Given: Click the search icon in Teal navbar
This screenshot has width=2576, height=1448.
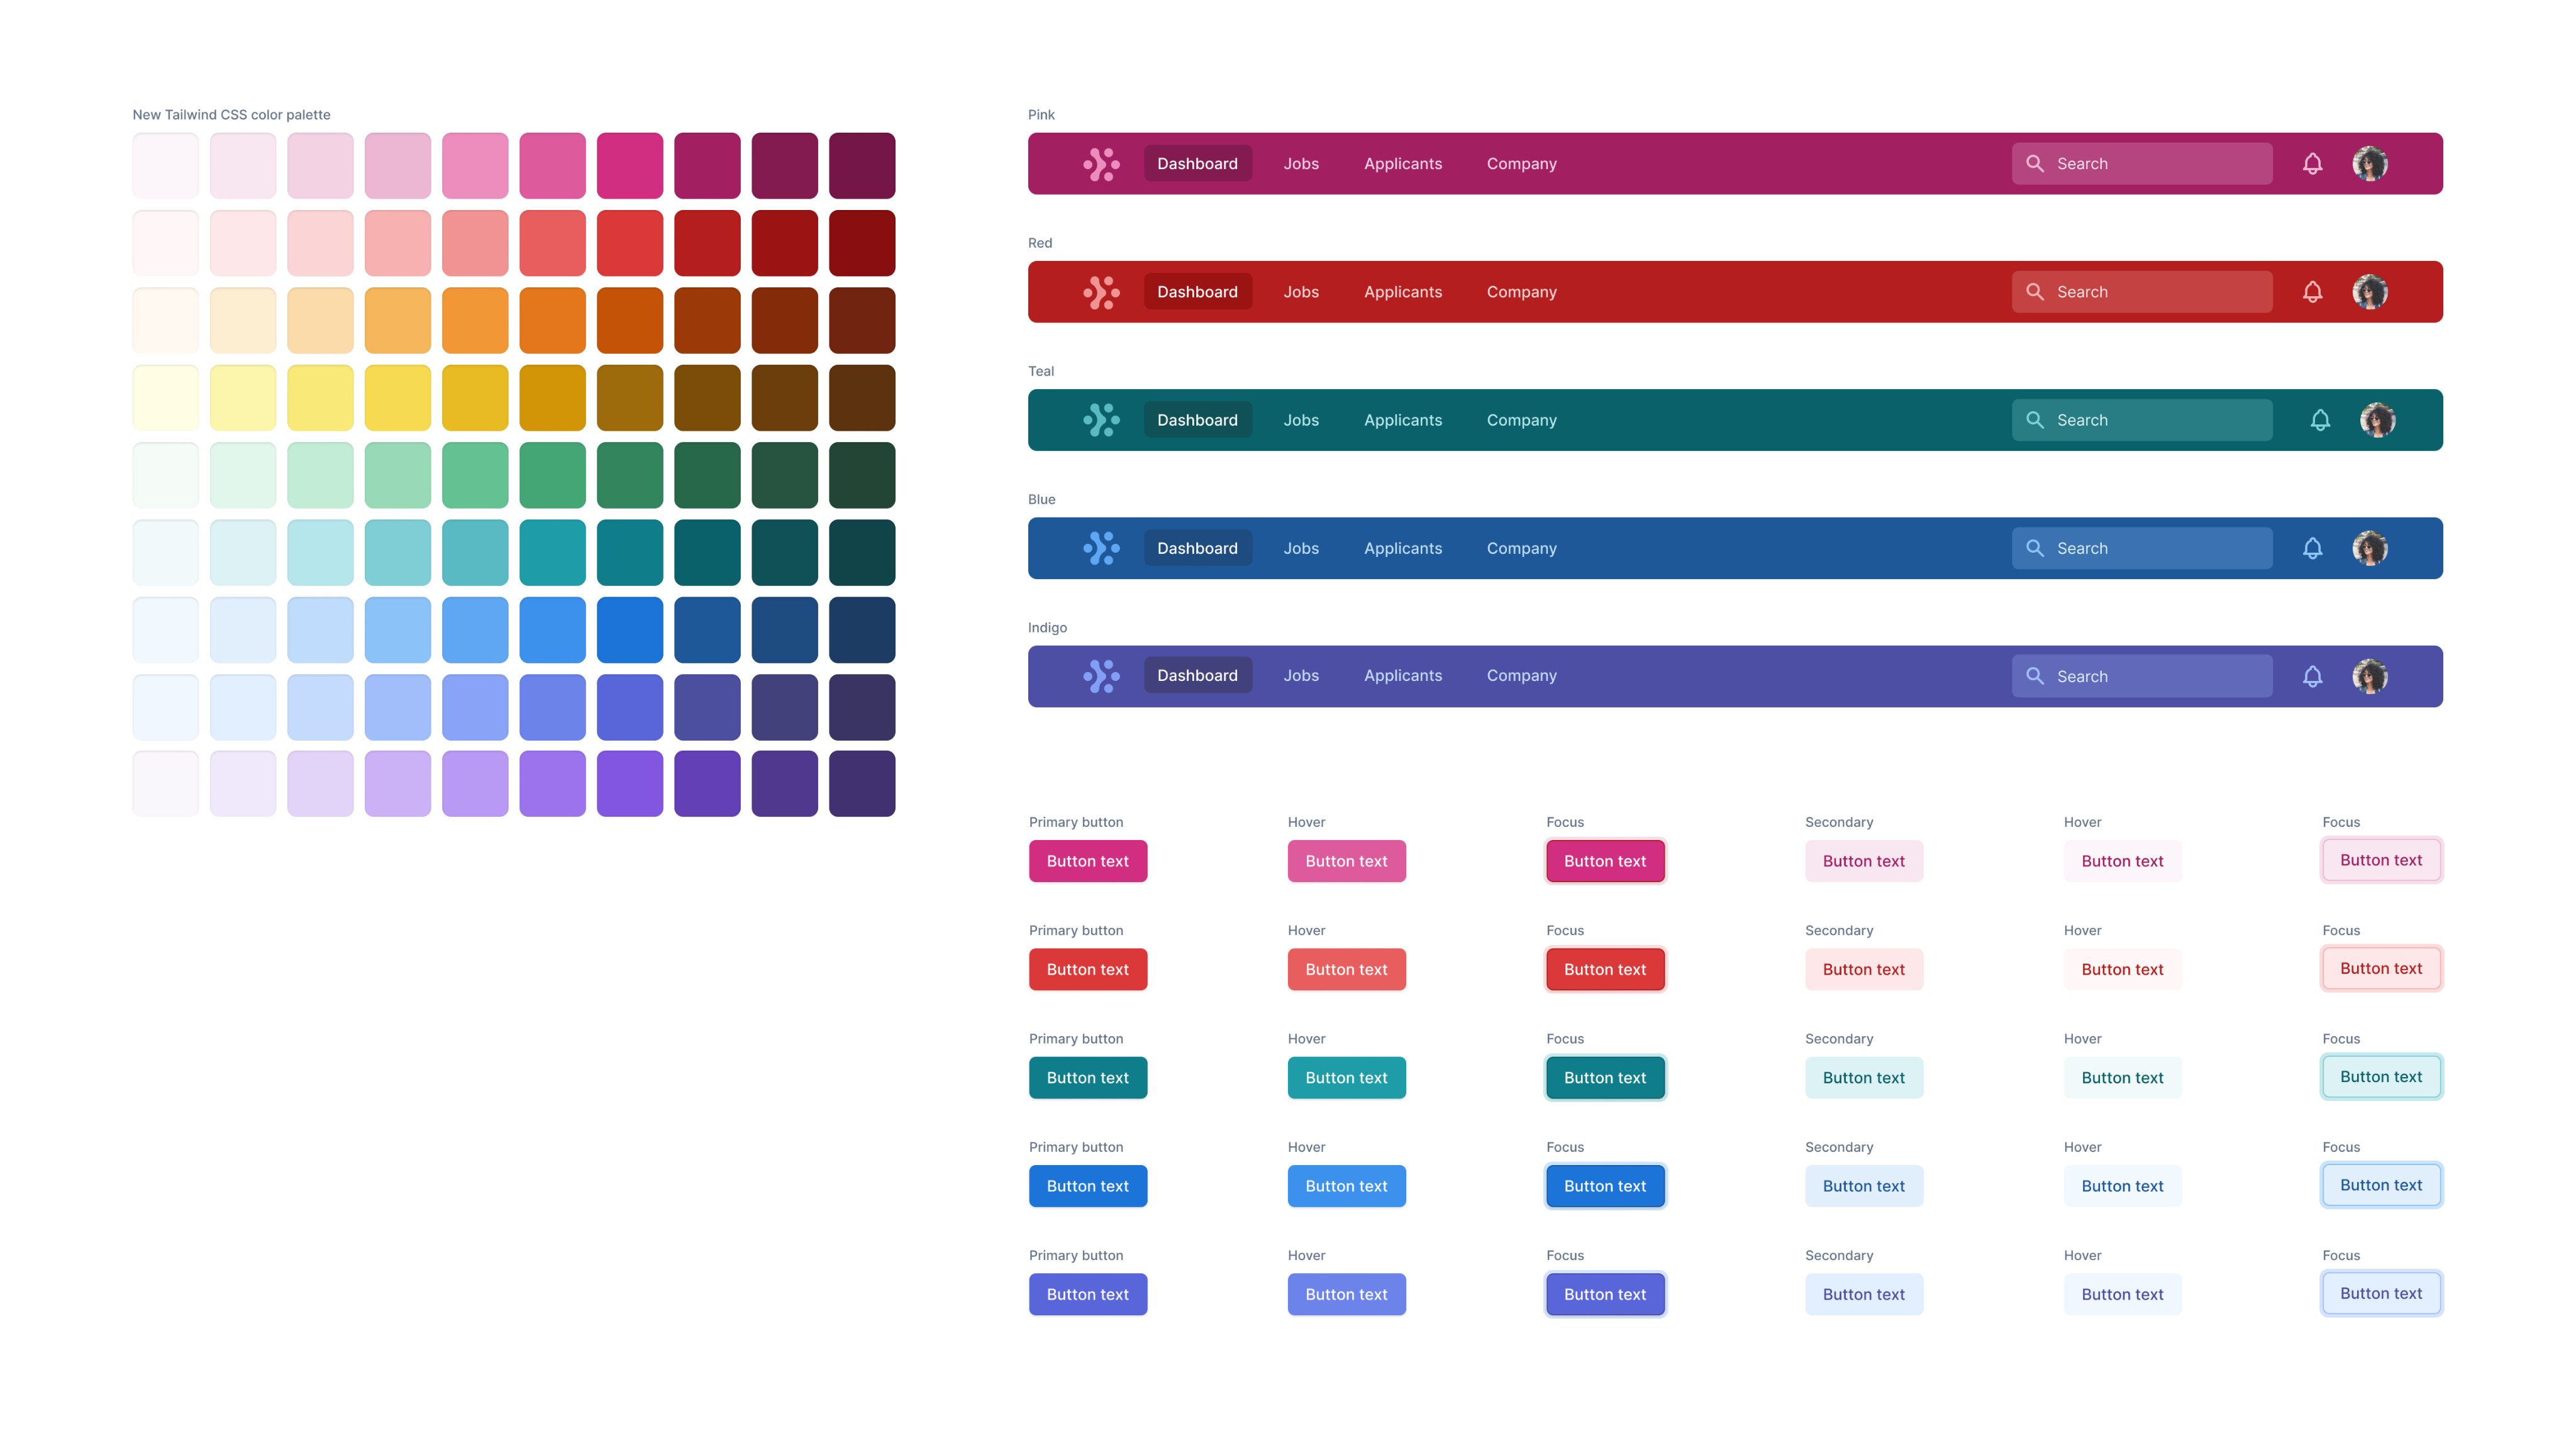Looking at the screenshot, I should click(x=2035, y=419).
